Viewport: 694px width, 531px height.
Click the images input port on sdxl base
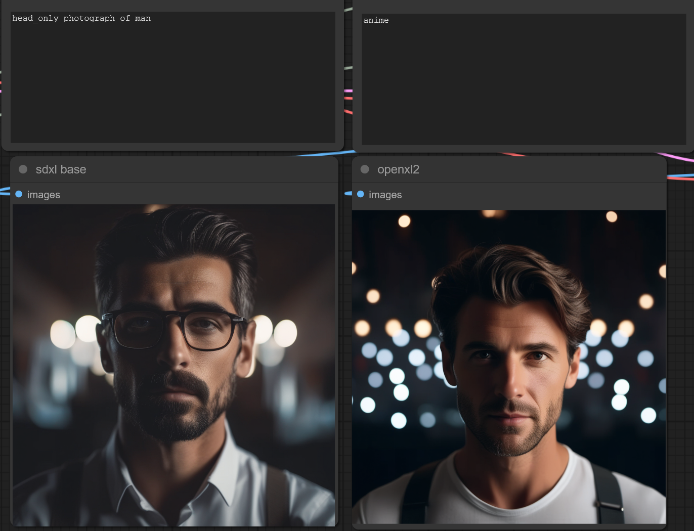point(19,194)
